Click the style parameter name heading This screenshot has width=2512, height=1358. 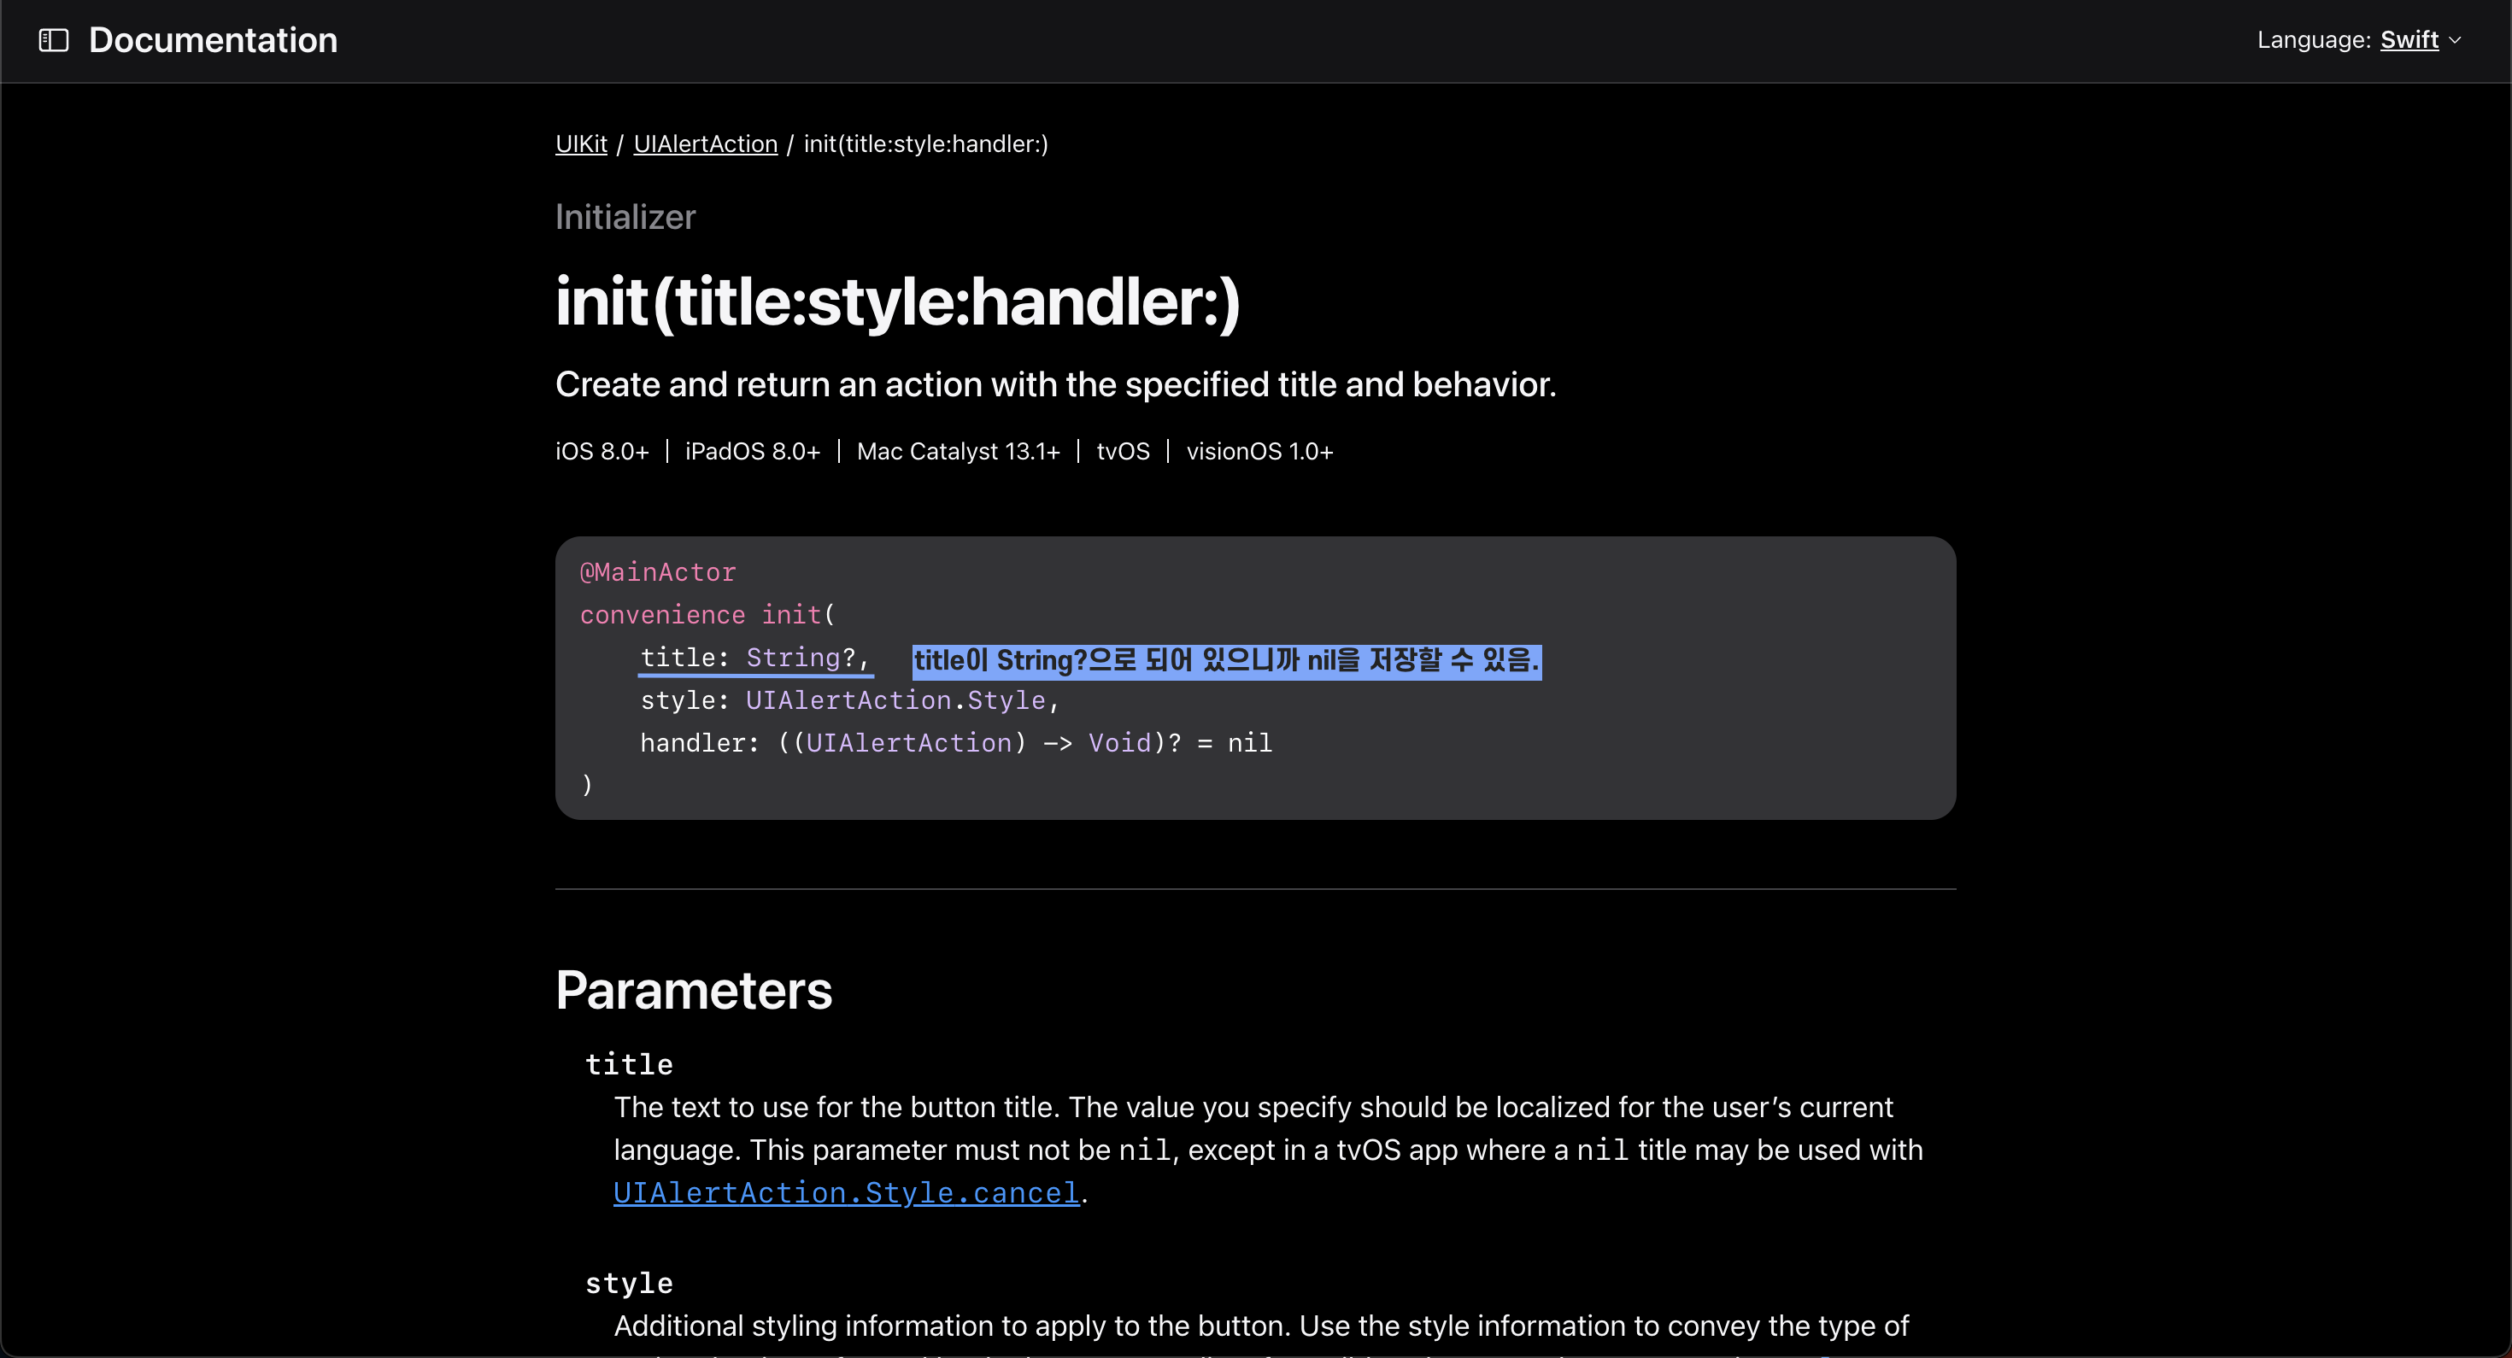click(629, 1283)
